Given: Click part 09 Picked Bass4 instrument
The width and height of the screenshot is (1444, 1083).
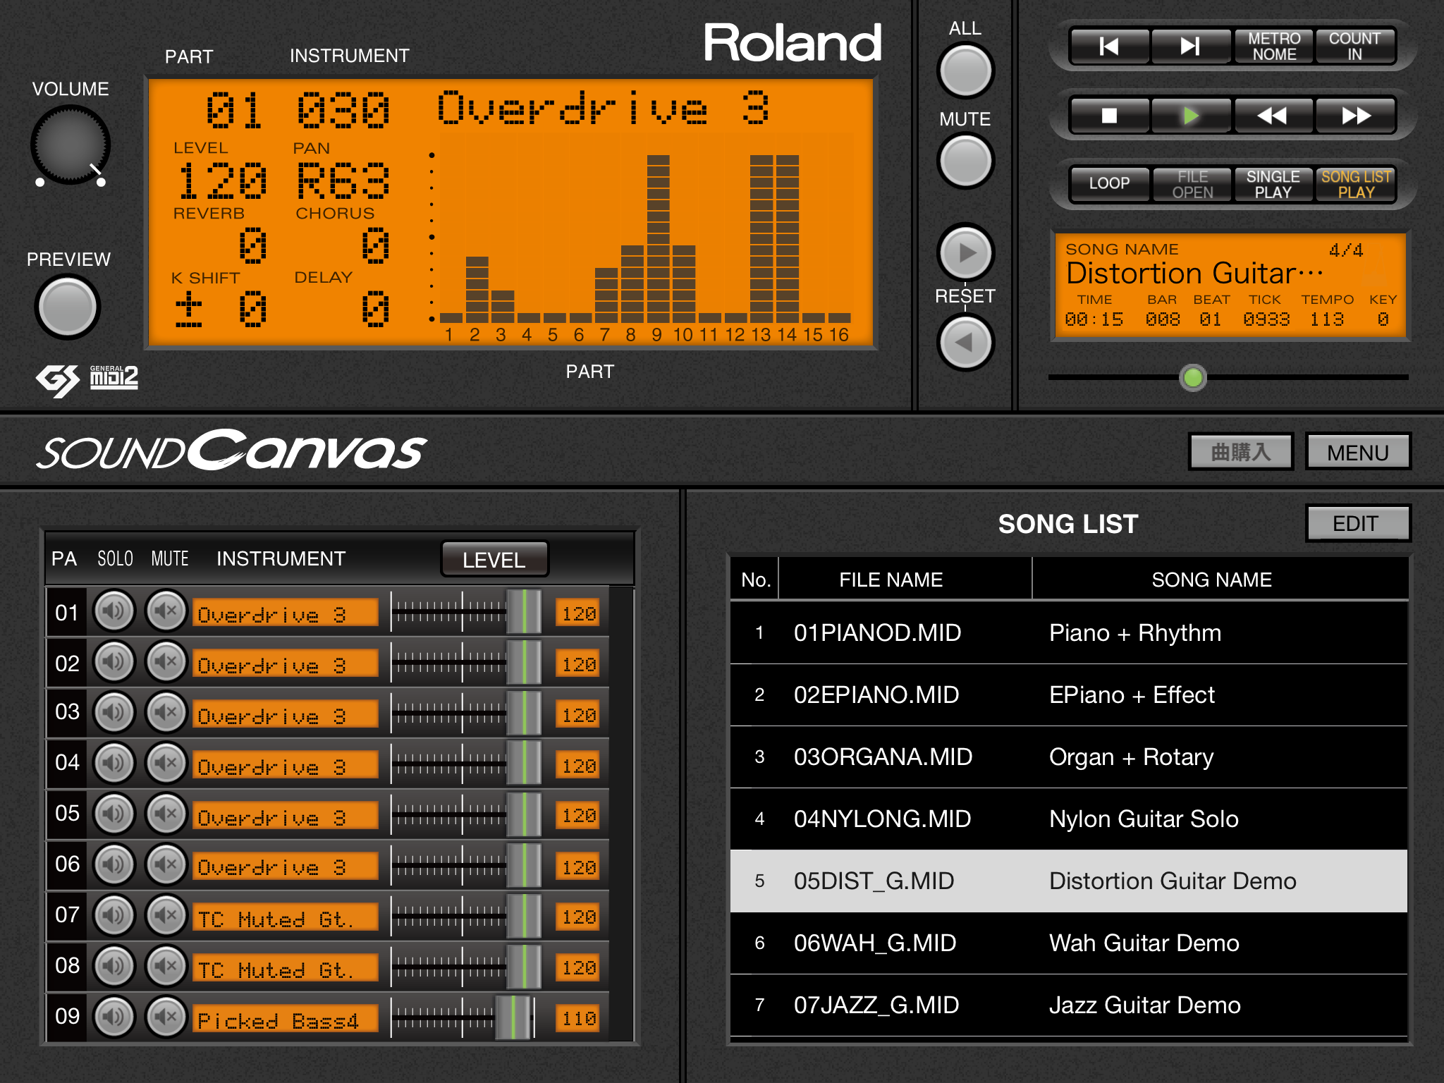Looking at the screenshot, I should pos(286,1020).
